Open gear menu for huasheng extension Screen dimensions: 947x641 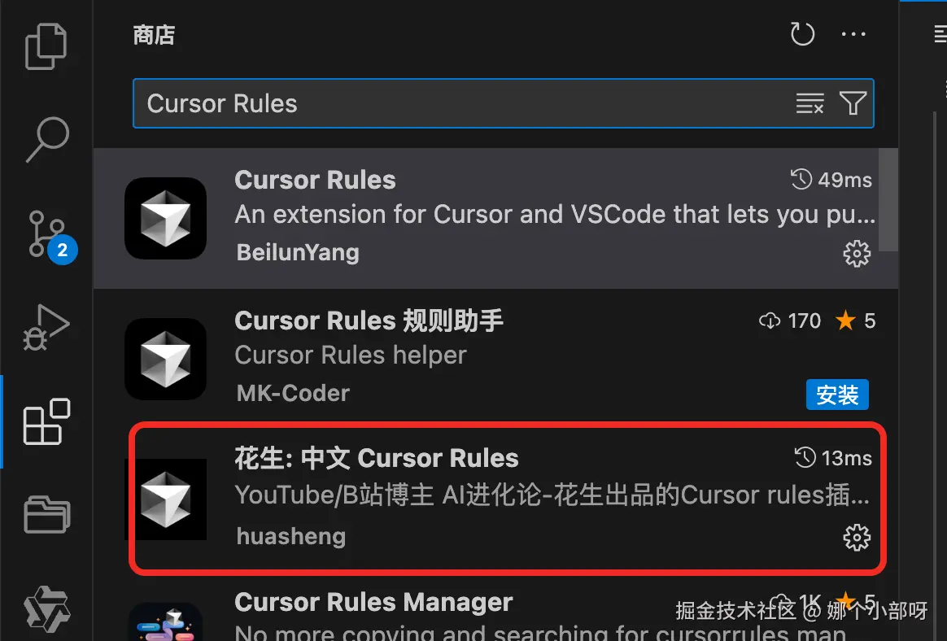pyautogui.click(x=857, y=538)
